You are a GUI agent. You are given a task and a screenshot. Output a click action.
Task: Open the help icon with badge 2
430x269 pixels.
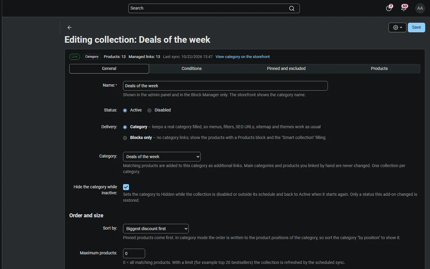click(389, 8)
